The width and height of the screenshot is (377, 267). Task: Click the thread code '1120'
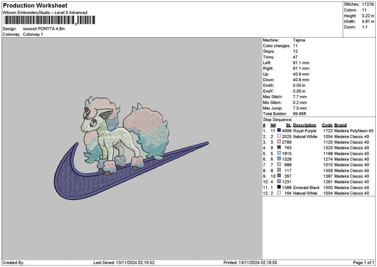click(328, 142)
